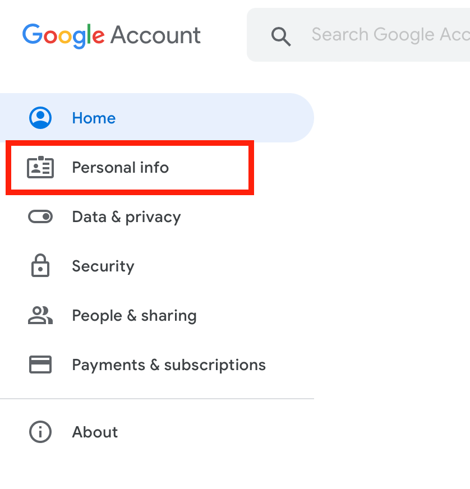Open Payments & subscriptions label

(x=169, y=365)
